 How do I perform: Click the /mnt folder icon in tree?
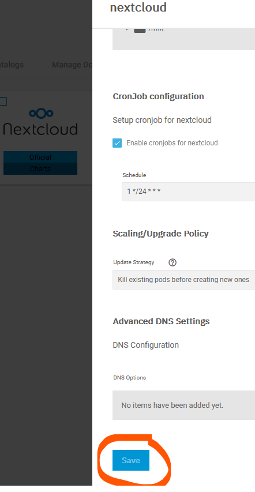click(140, 29)
